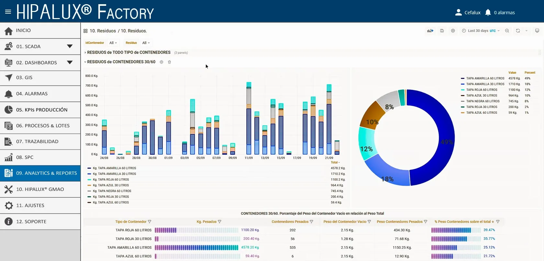Save dashboard using the disk icon

point(442,31)
